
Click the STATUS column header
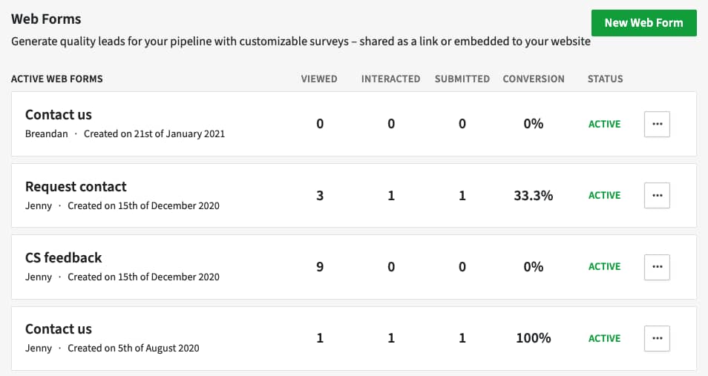[x=605, y=79]
